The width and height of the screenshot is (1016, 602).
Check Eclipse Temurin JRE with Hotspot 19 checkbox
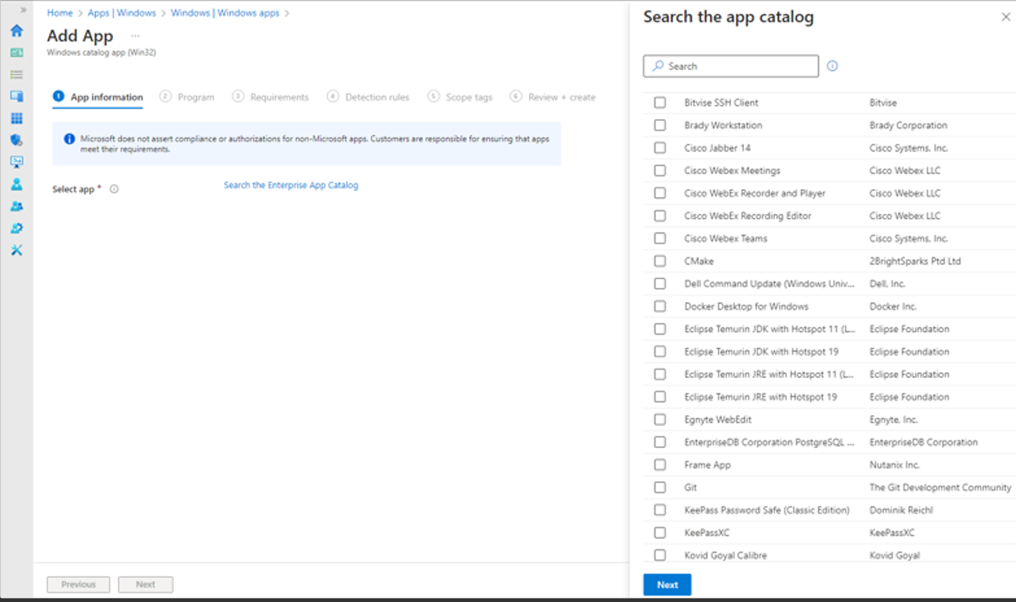pos(660,397)
